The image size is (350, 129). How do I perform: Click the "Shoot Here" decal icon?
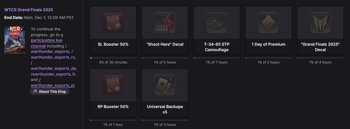pyautogui.click(x=165, y=22)
